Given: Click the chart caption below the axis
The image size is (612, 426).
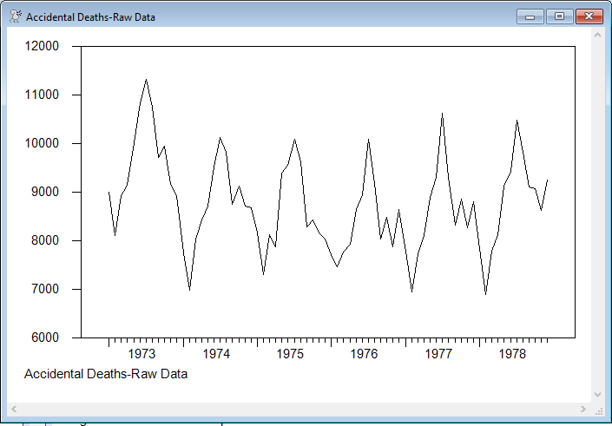Looking at the screenshot, I should click(x=106, y=375).
